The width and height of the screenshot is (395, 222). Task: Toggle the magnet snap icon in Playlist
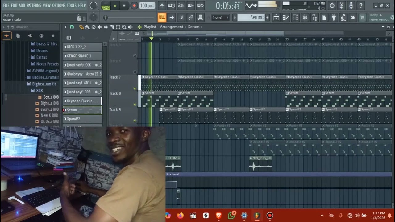72,27
